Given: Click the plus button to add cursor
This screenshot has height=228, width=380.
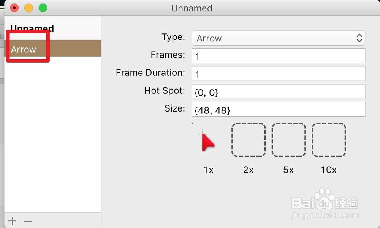Looking at the screenshot, I should pyautogui.click(x=12, y=221).
